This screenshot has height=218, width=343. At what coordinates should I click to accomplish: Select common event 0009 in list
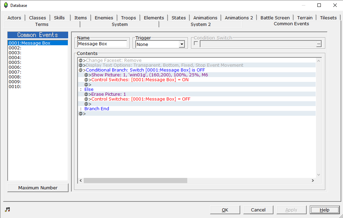click(x=38, y=82)
